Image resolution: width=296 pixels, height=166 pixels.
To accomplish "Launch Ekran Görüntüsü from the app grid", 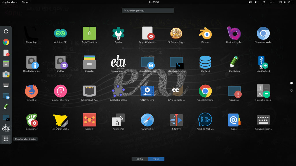I will pyautogui.click(x=147, y=64).
